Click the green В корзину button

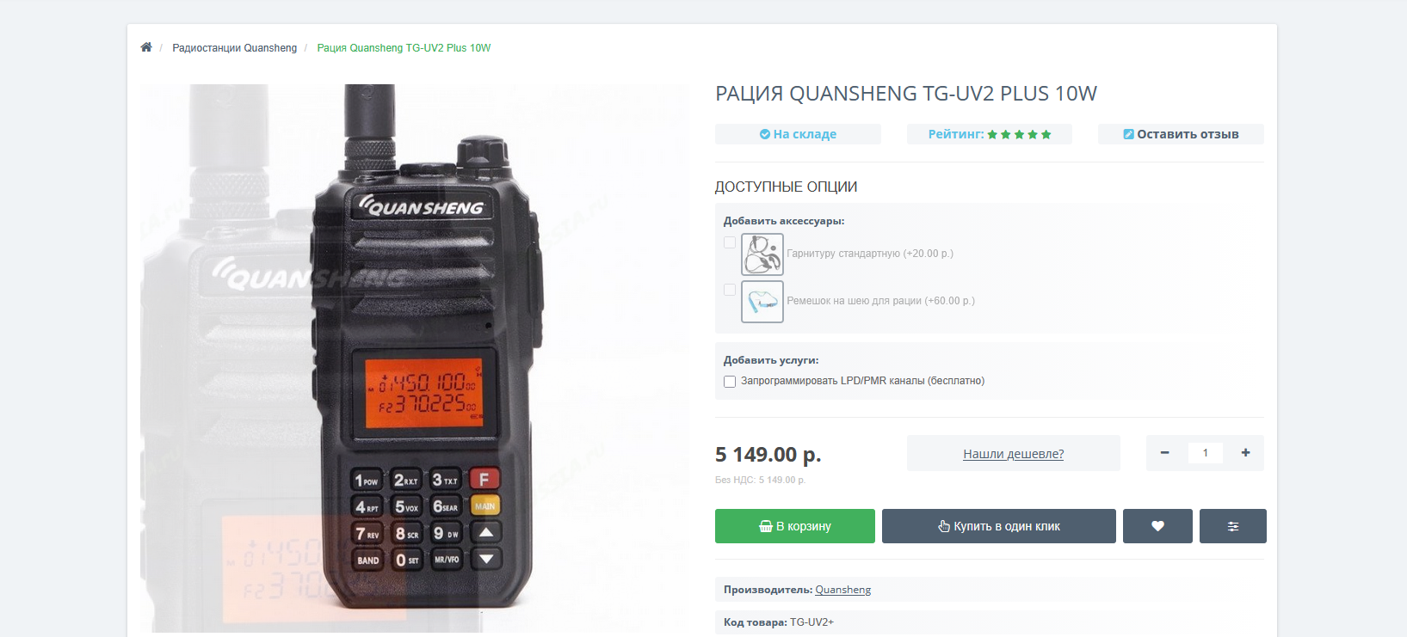pos(795,526)
